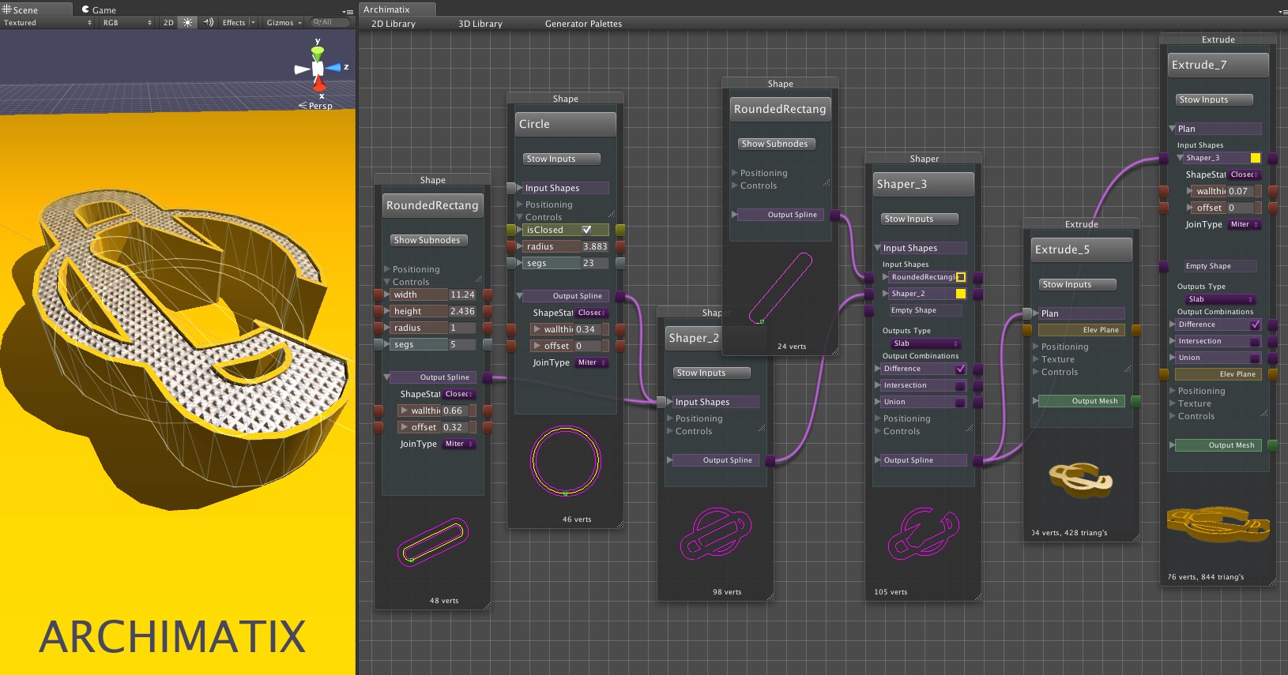Toggle Intersection checkbox in Shaper_3

(961, 385)
